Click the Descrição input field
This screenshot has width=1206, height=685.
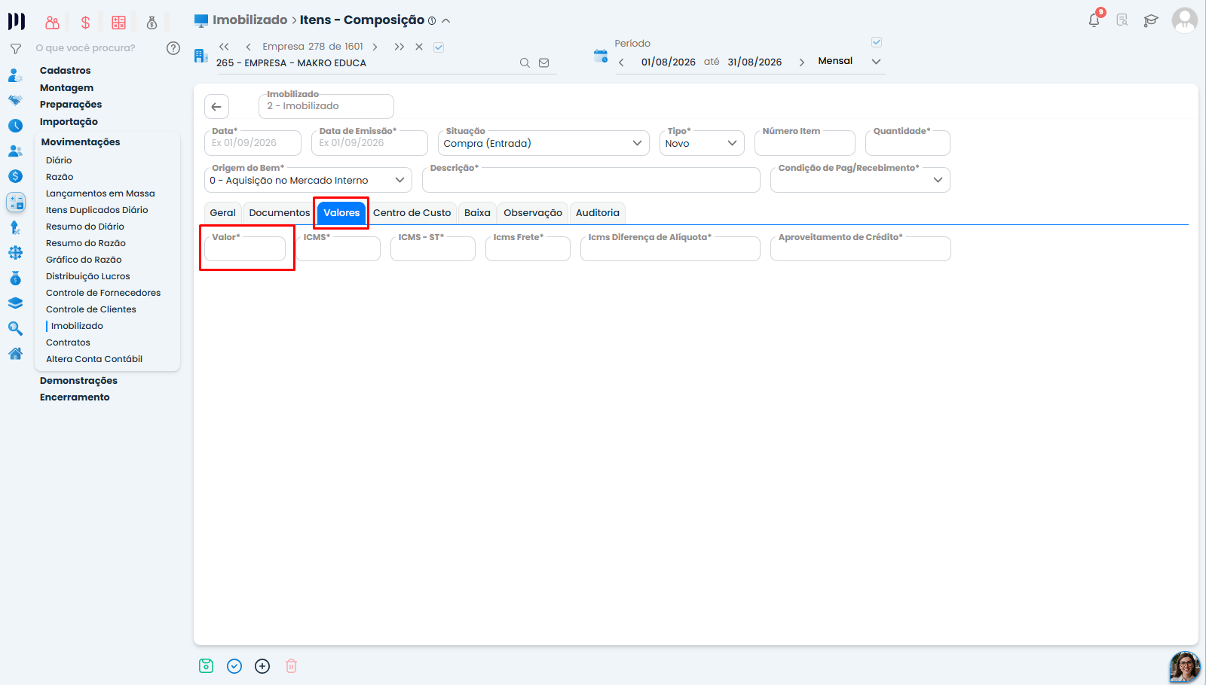591,180
